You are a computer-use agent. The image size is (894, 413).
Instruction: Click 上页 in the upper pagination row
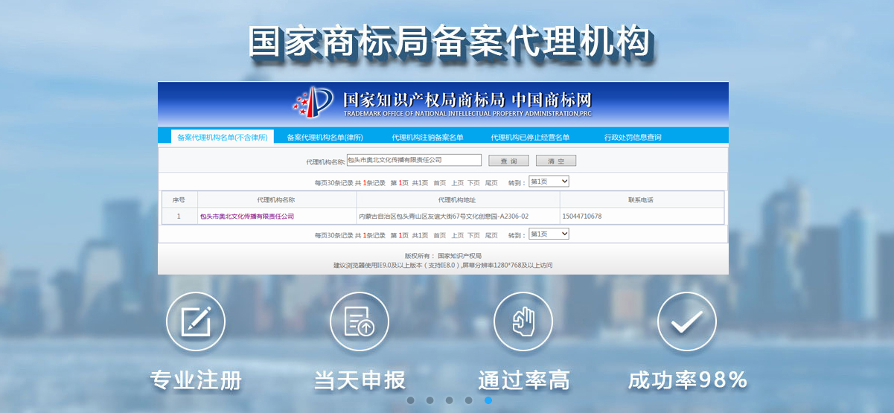pos(457,183)
